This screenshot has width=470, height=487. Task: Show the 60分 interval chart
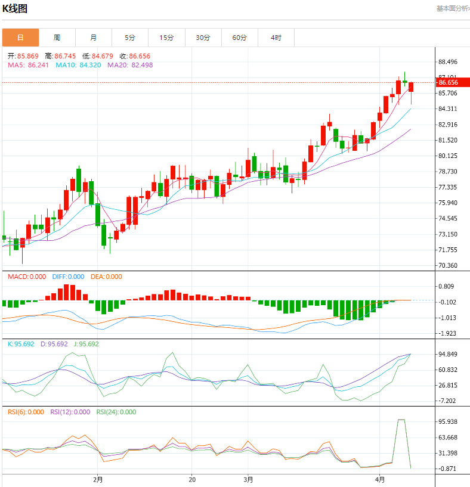tap(239, 38)
